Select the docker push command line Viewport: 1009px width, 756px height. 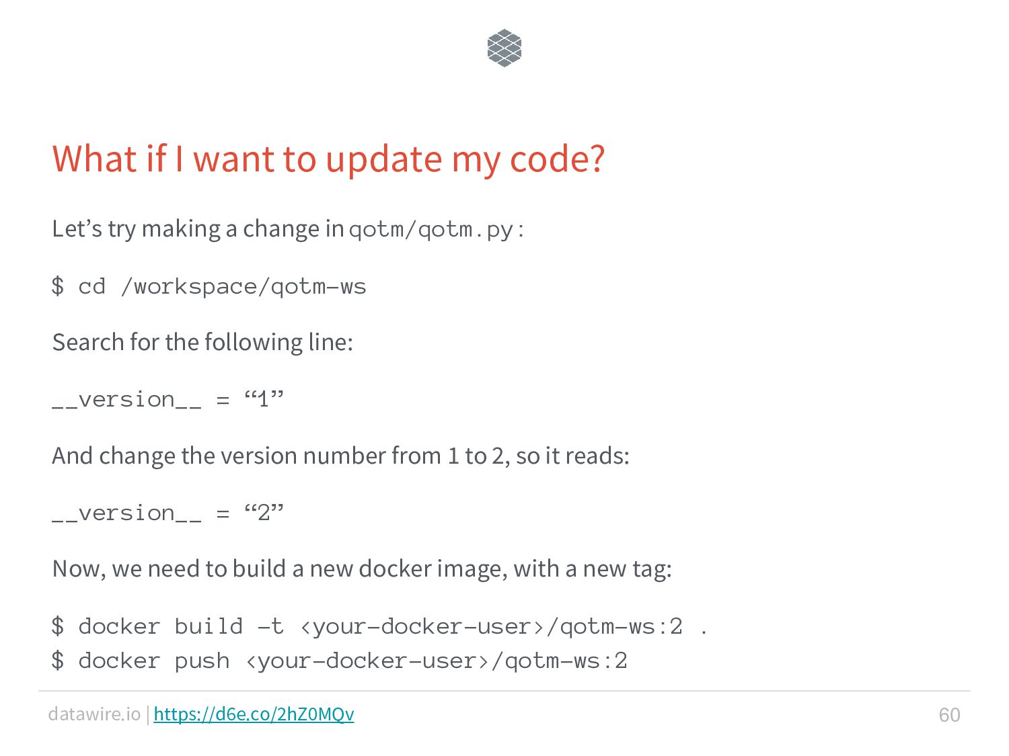[x=339, y=661]
